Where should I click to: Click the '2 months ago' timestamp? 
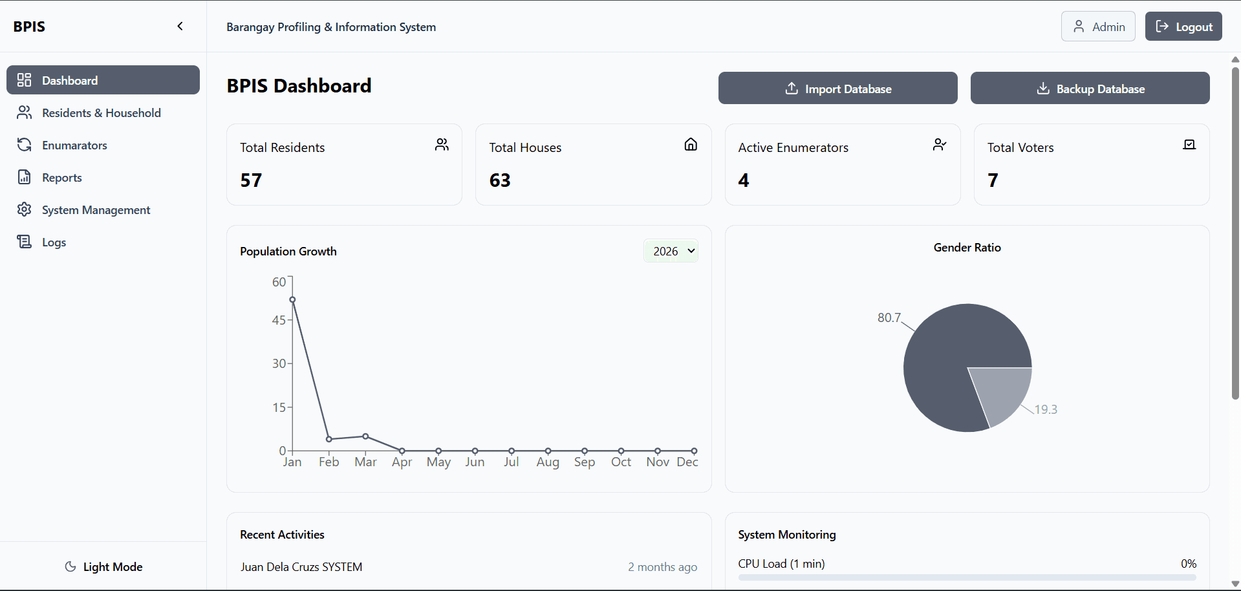click(x=663, y=566)
